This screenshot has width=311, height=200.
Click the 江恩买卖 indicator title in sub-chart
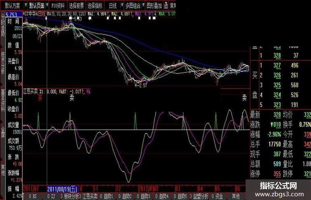coord(31,92)
